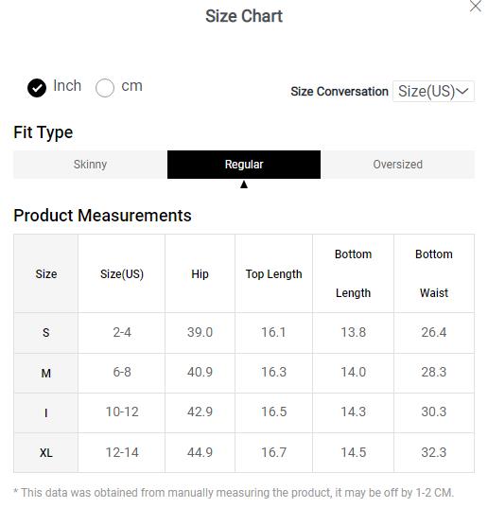The height and width of the screenshot is (508, 488).
Task: Select the Inch unit radio button
Action: pyautogui.click(x=37, y=88)
